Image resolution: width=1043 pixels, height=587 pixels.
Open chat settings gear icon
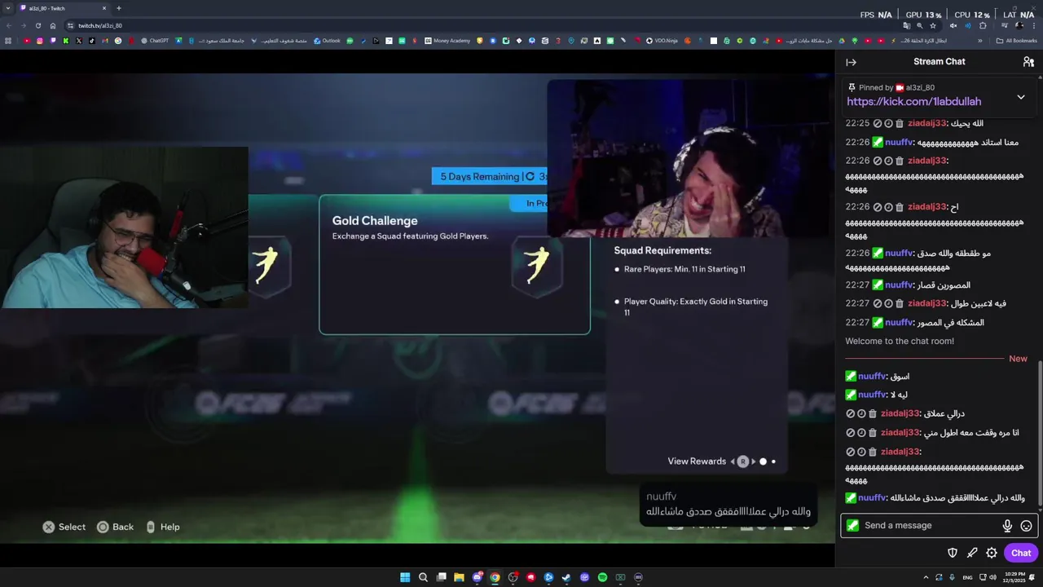click(x=992, y=553)
